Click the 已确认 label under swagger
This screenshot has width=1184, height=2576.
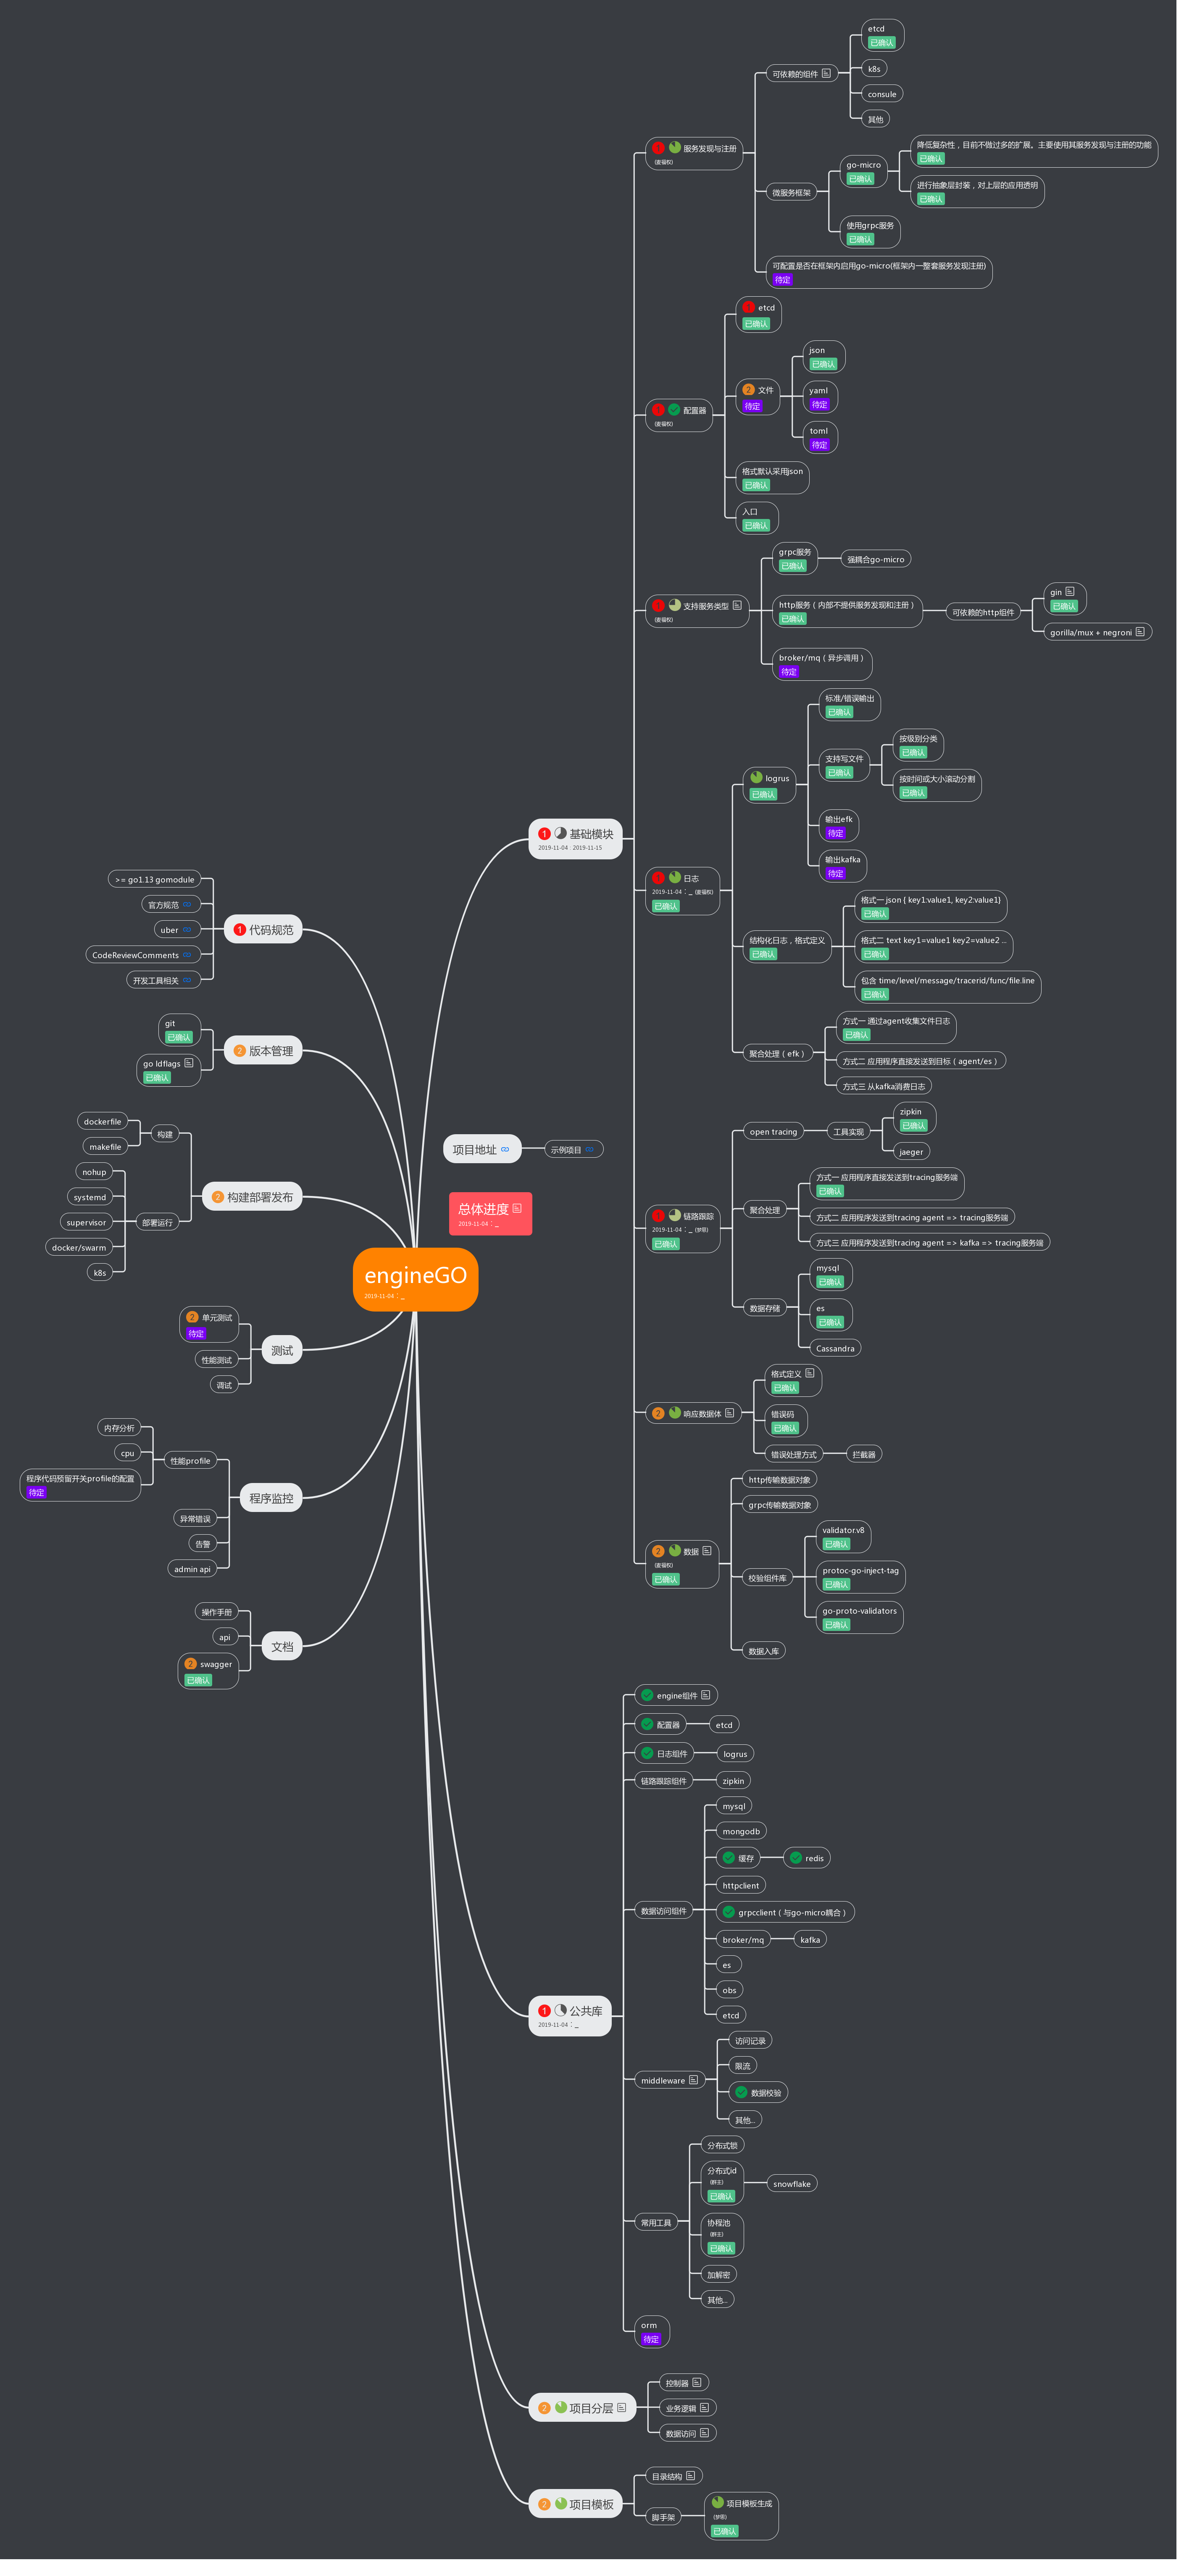[x=198, y=1680]
